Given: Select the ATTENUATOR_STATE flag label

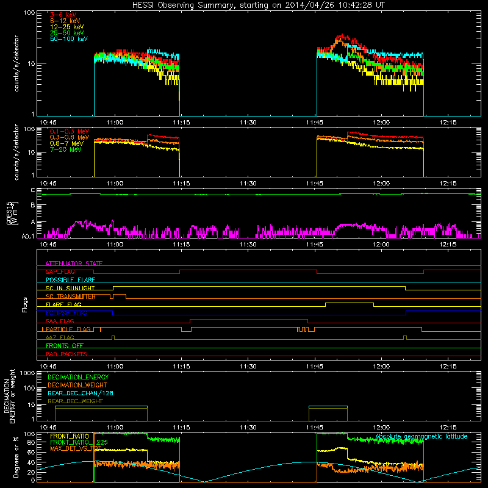Looking at the screenshot, I should click(74, 264).
